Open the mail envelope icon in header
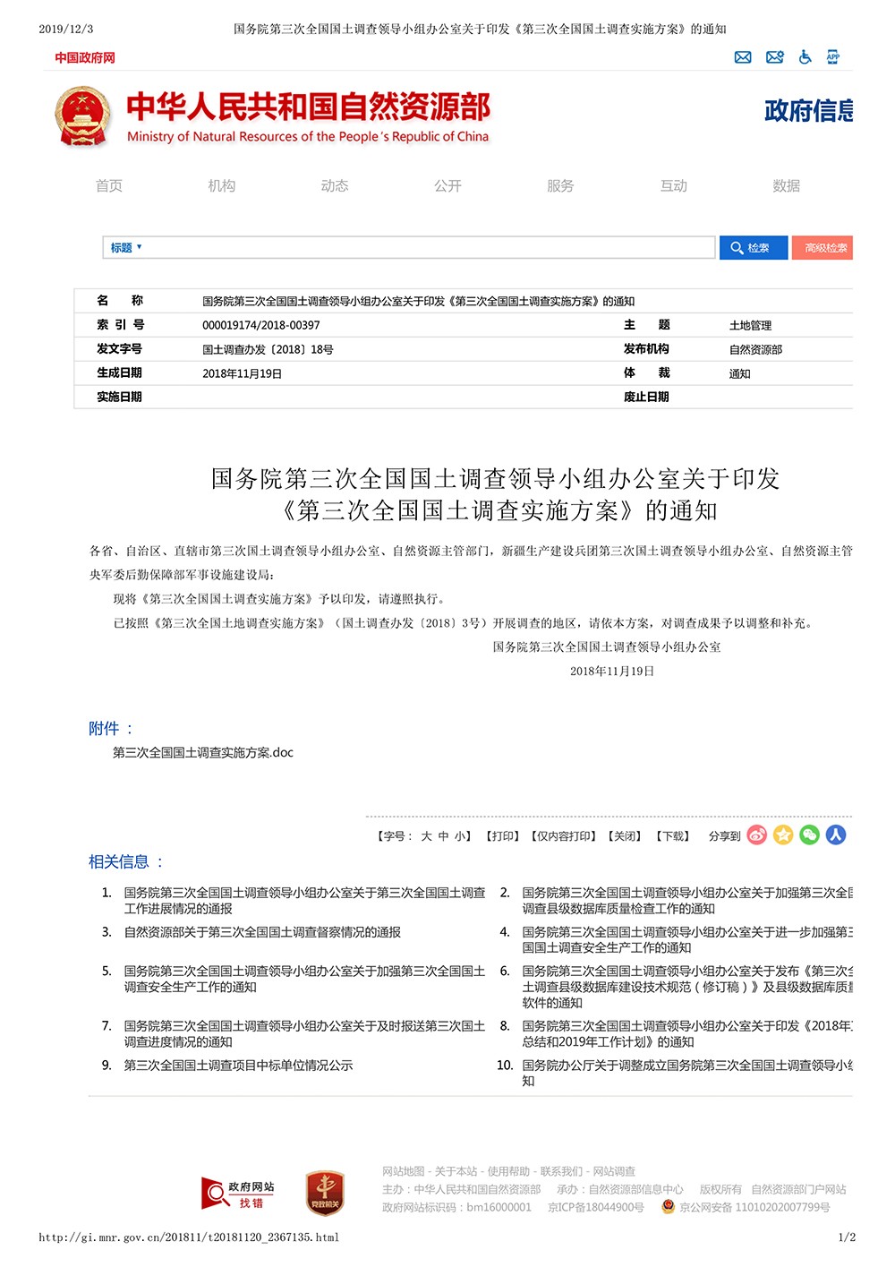 [743, 57]
